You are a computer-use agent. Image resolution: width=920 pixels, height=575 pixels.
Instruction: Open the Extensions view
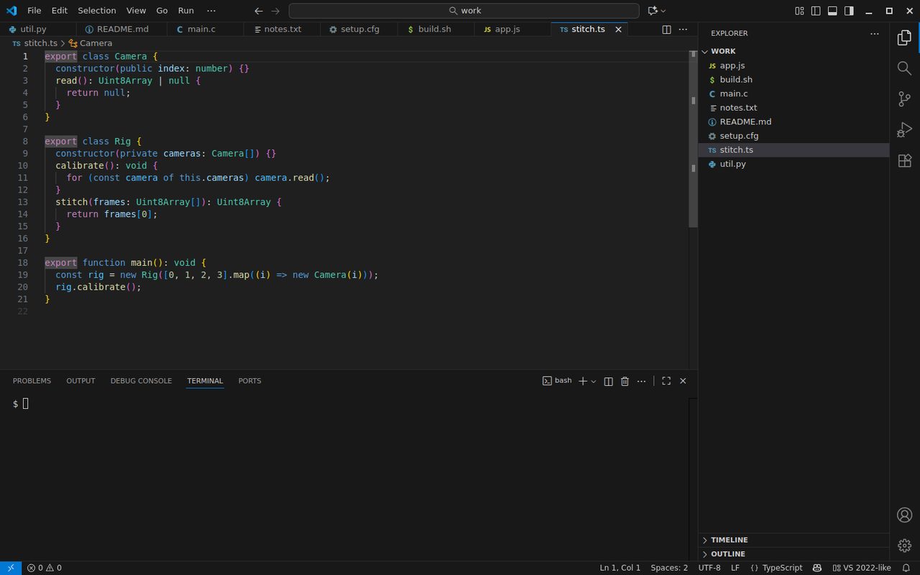click(x=904, y=161)
